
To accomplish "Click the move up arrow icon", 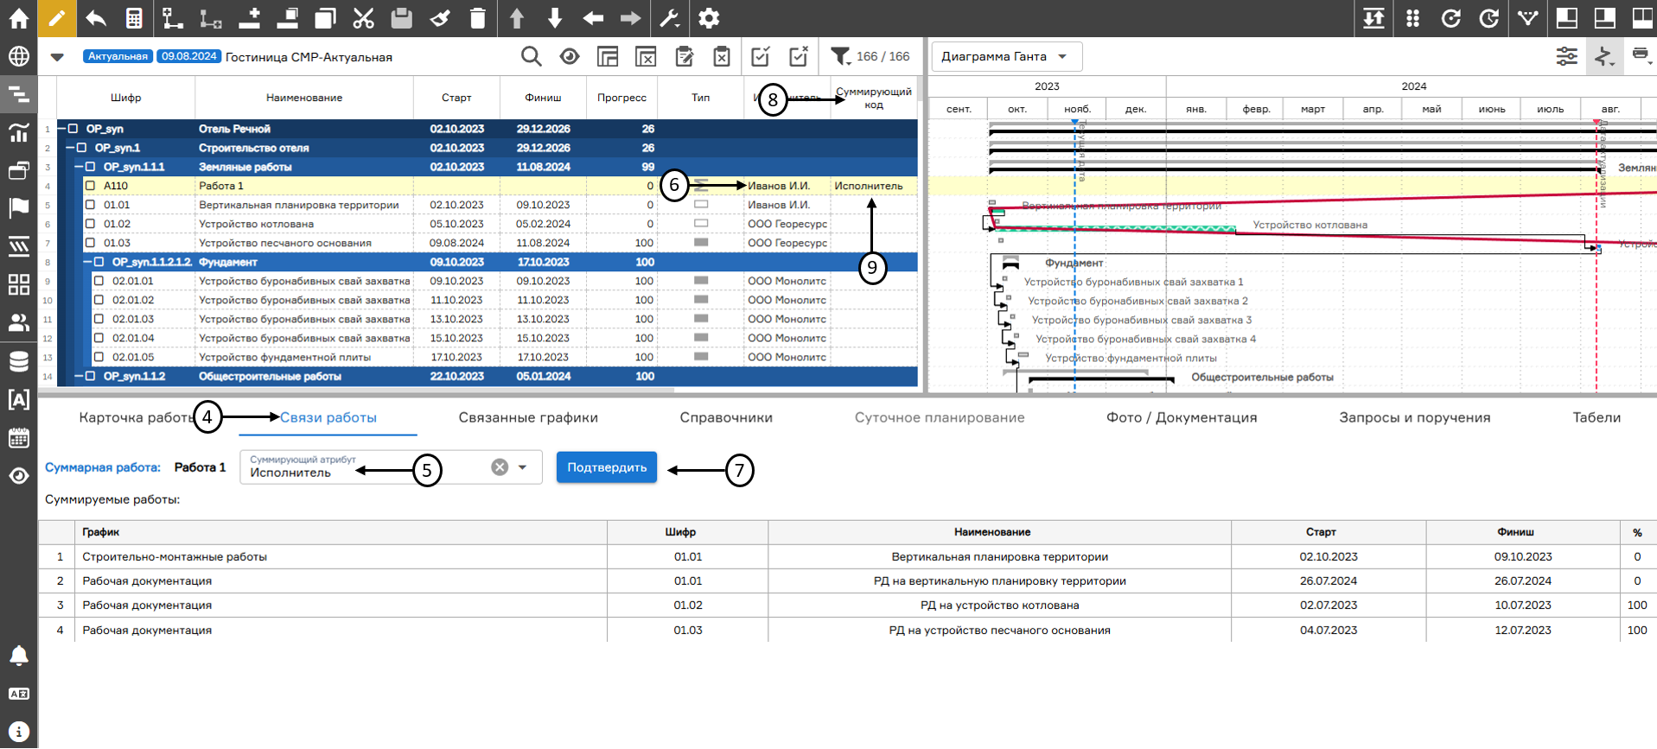I will (516, 18).
